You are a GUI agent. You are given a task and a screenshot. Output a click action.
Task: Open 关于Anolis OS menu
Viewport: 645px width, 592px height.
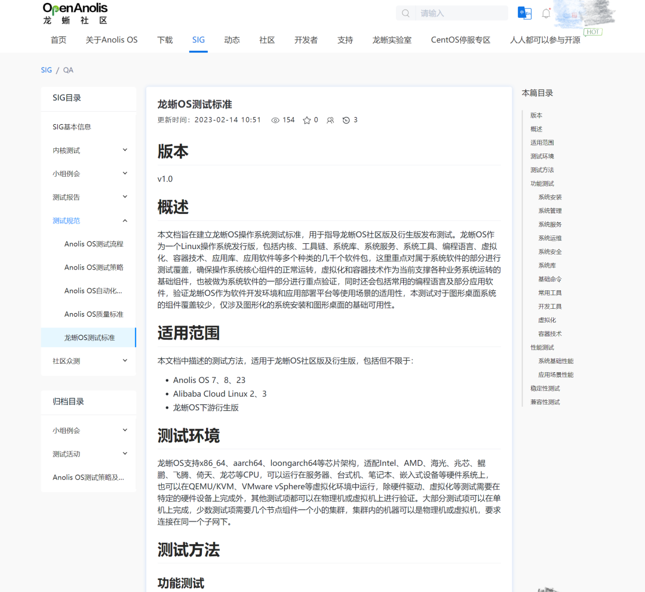[x=112, y=40]
